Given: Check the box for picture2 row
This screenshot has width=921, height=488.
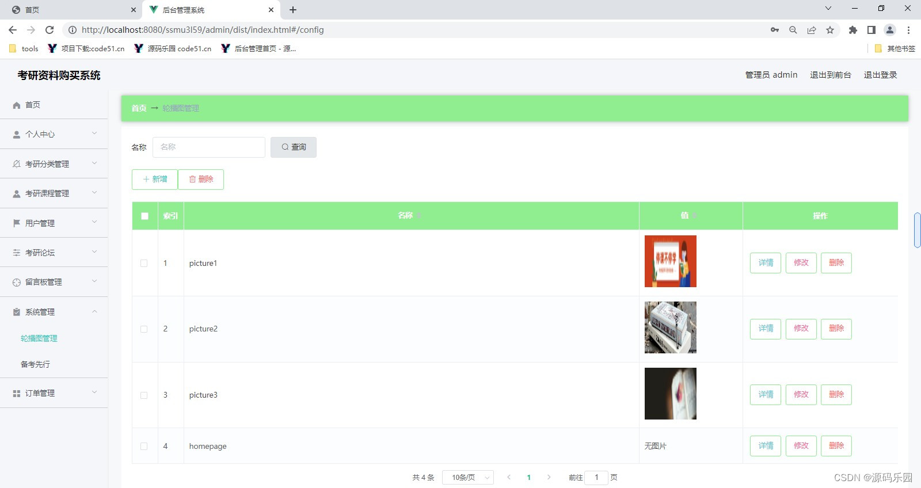Looking at the screenshot, I should coord(144,329).
